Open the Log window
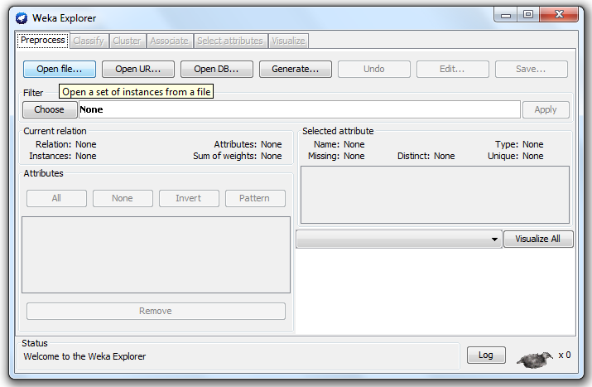Image resolution: width=592 pixels, height=387 pixels. 486,356
